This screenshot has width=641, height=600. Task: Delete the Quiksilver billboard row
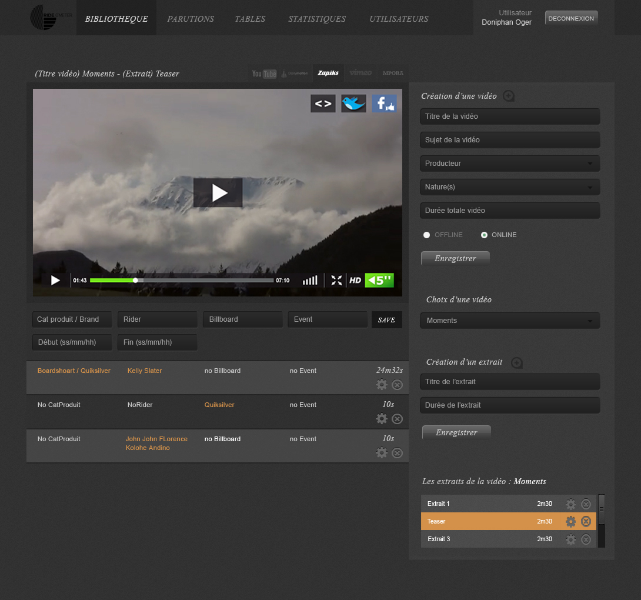pos(397,419)
